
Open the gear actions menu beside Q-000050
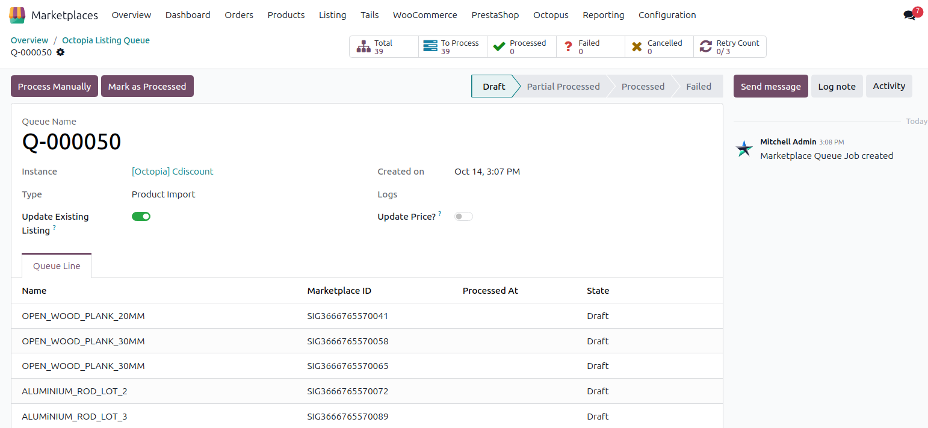(60, 52)
